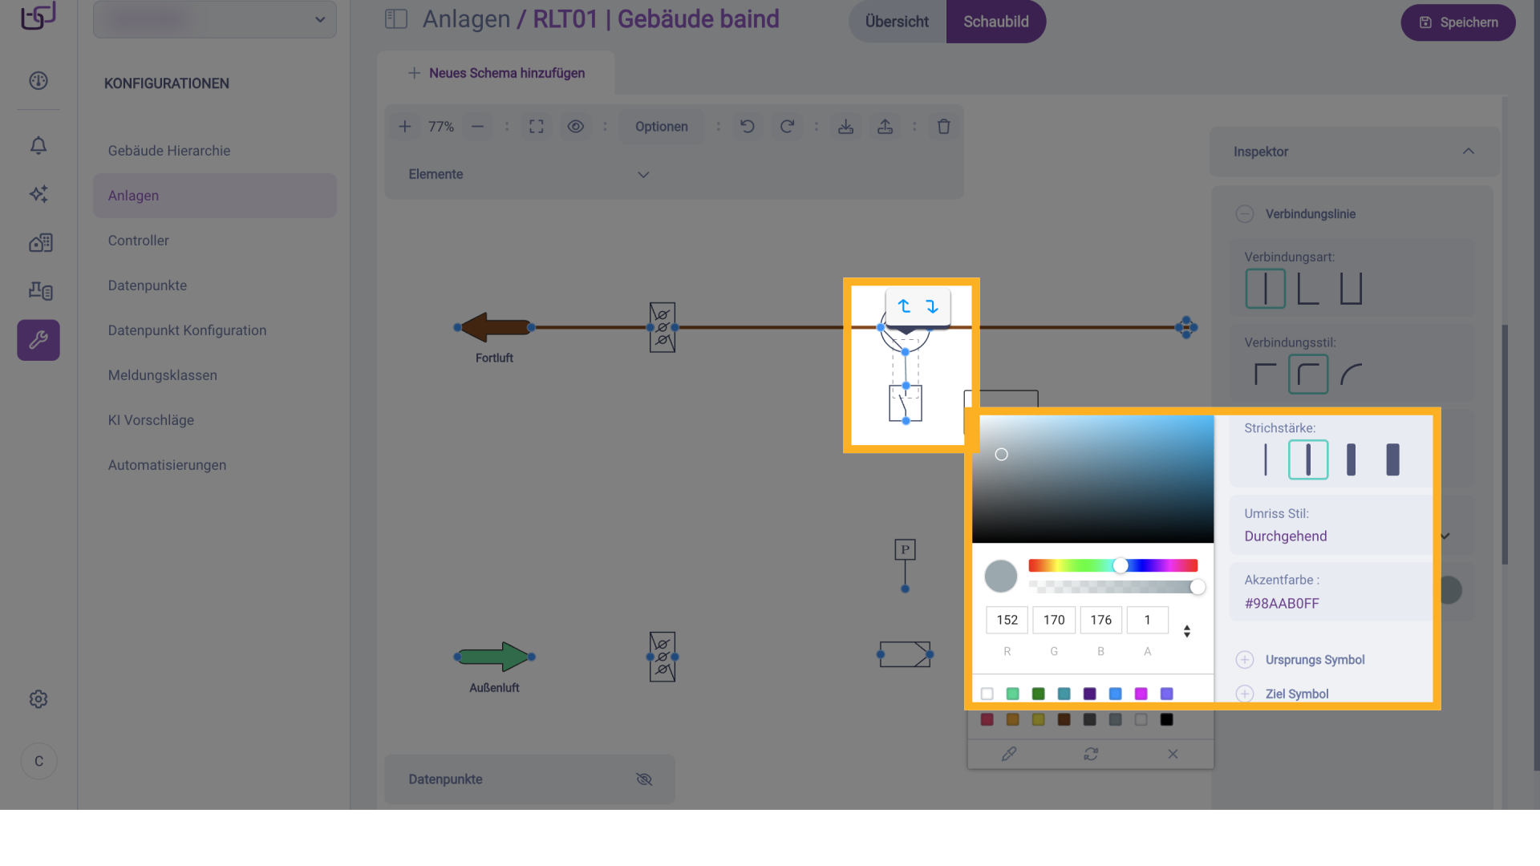Click the fullscreen fit icon

(537, 127)
